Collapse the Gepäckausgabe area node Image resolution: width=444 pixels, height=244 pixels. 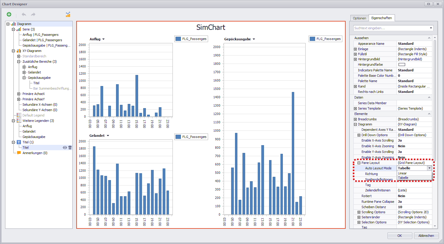point(24,78)
